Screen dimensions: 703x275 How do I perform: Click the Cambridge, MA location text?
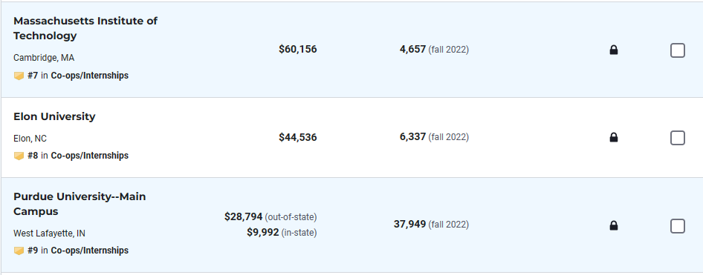pos(44,58)
